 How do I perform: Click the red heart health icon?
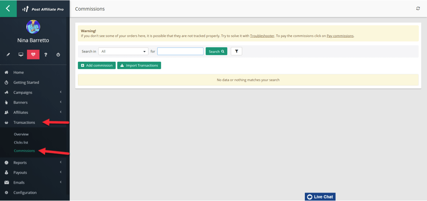[x=33, y=54]
